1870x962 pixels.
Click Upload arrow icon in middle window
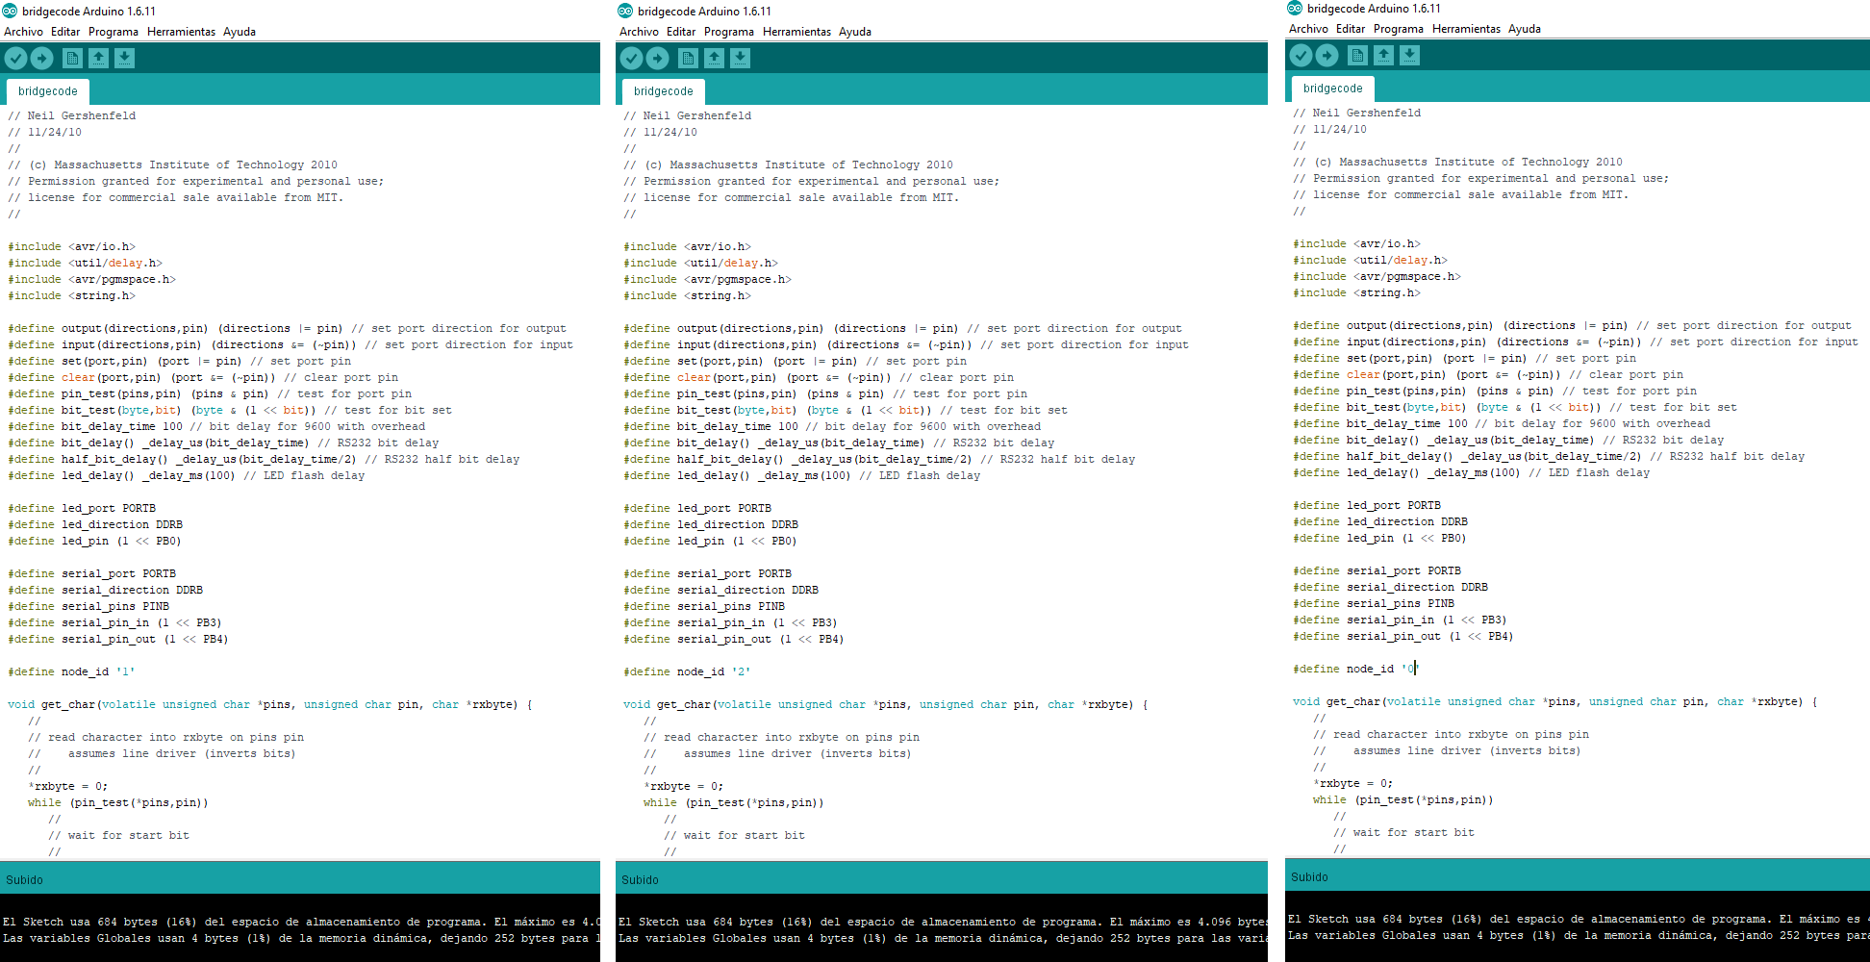pos(657,58)
